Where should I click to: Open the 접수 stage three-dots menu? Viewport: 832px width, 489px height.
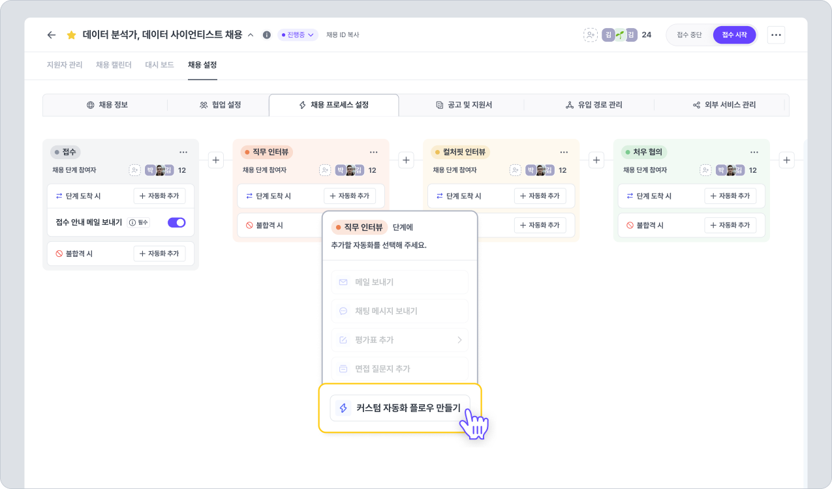183,152
